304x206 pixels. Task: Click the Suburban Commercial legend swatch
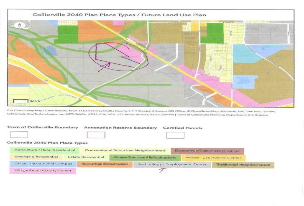point(105,164)
